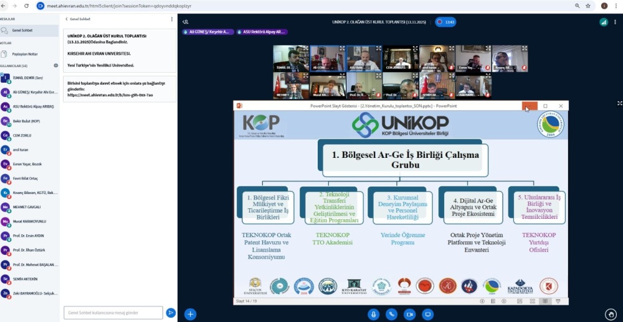Toggle the user list panel icon
This screenshot has height=322, width=623.
point(186,22)
